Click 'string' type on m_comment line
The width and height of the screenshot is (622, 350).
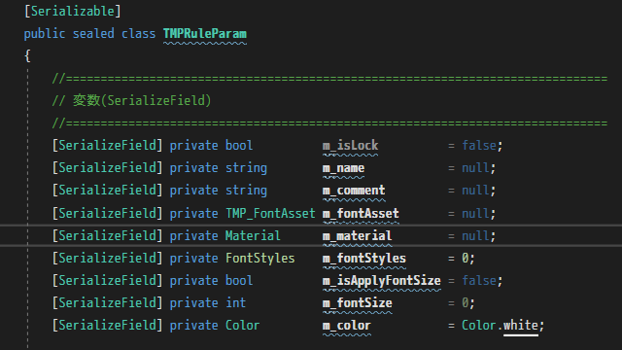point(246,191)
